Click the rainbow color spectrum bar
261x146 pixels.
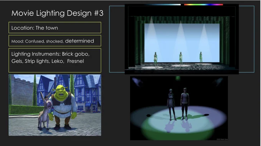pos(203,5)
